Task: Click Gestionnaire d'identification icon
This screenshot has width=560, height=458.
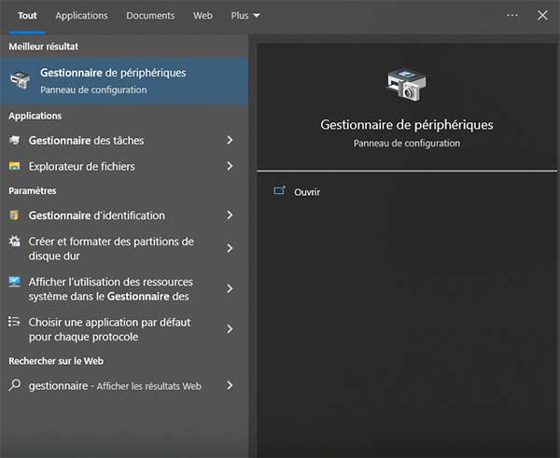Action: [14, 215]
